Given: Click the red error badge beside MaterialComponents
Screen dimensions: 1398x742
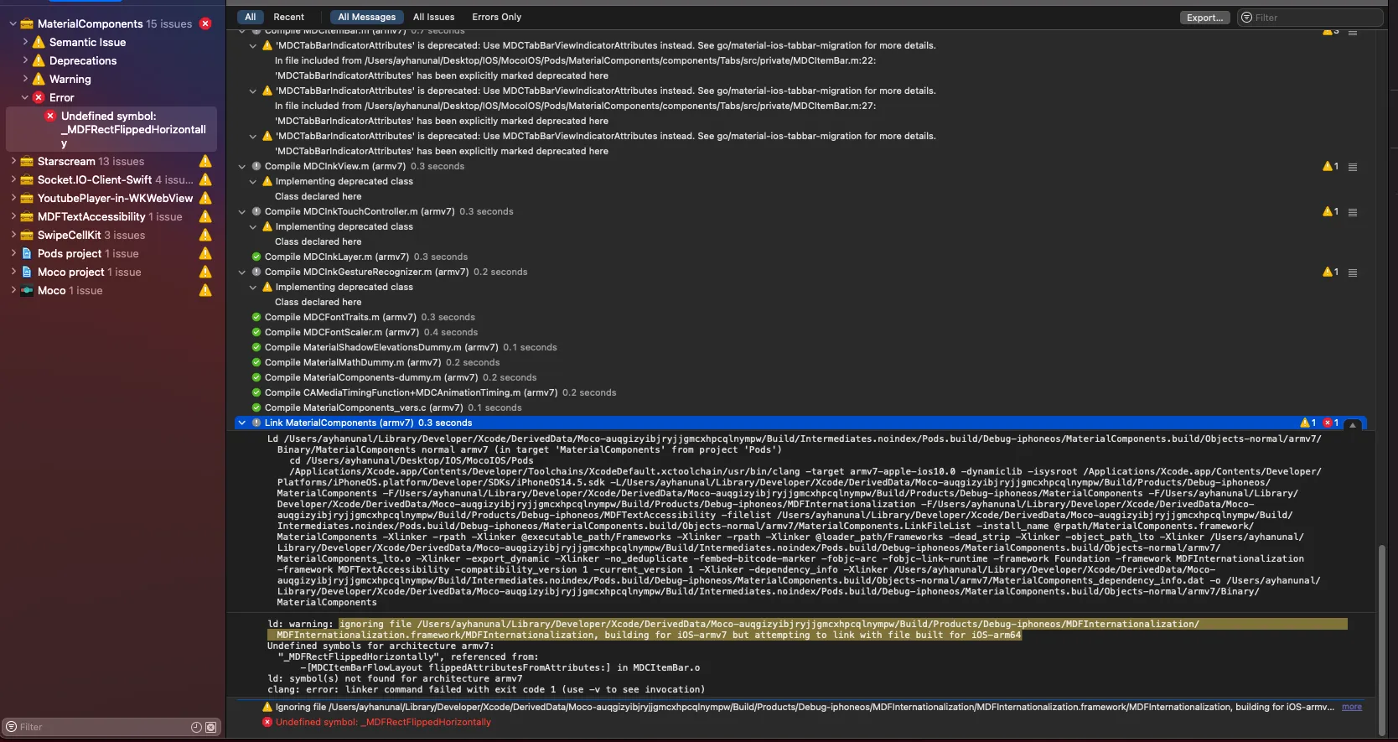Looking at the screenshot, I should (205, 23).
